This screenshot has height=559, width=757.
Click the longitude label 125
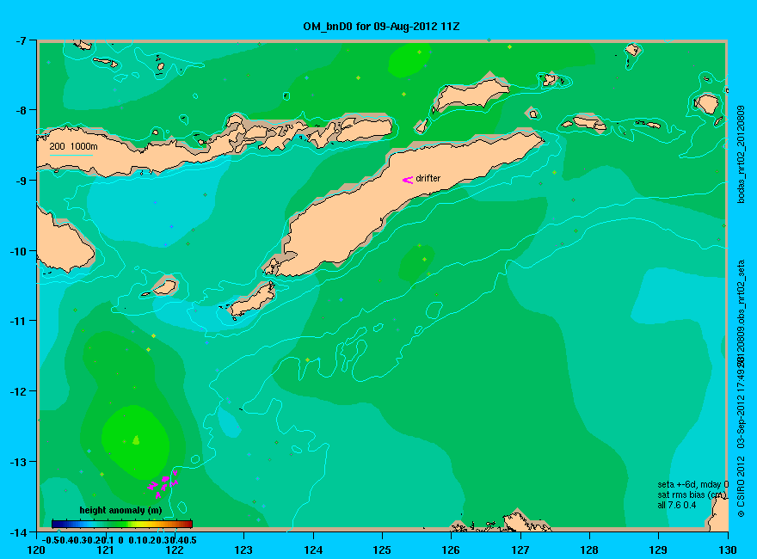382,550
